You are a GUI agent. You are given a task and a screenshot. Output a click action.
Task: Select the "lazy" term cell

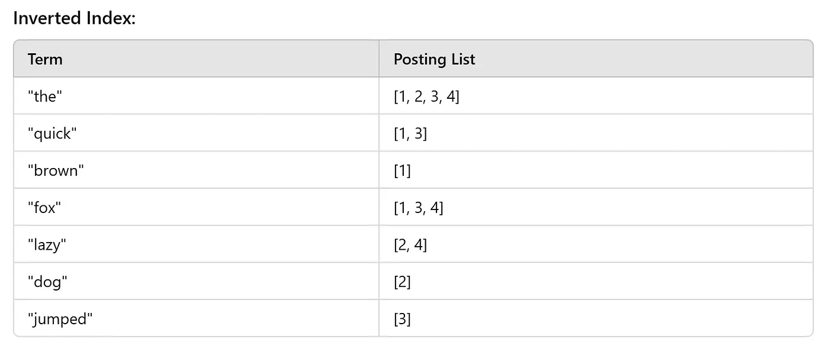point(47,245)
